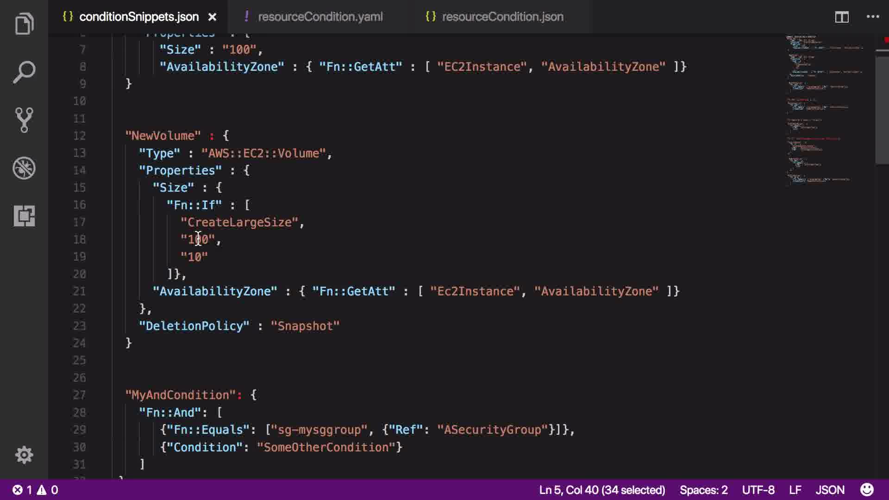Click the code minimap preview

[824, 111]
